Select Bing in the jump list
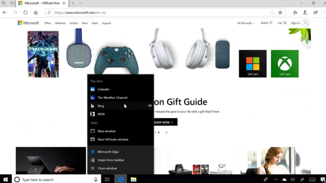Viewport: 326px width, 183px height. tap(121, 106)
